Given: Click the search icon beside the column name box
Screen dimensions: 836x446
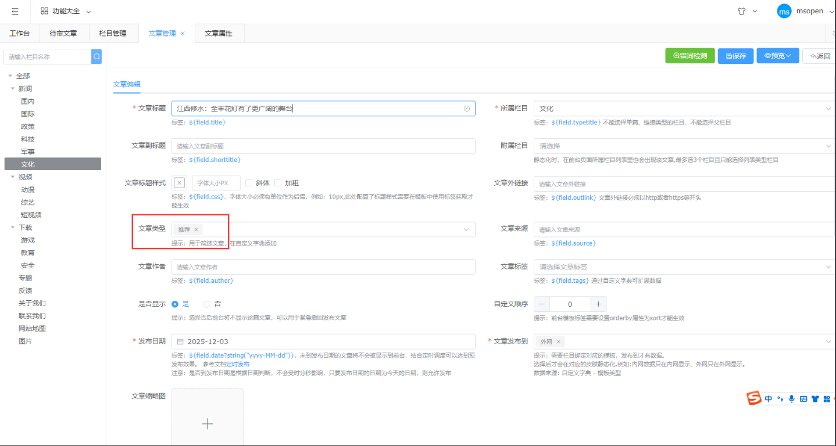Looking at the screenshot, I should [97, 56].
